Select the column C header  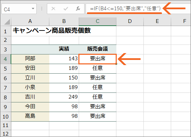pos(98,21)
